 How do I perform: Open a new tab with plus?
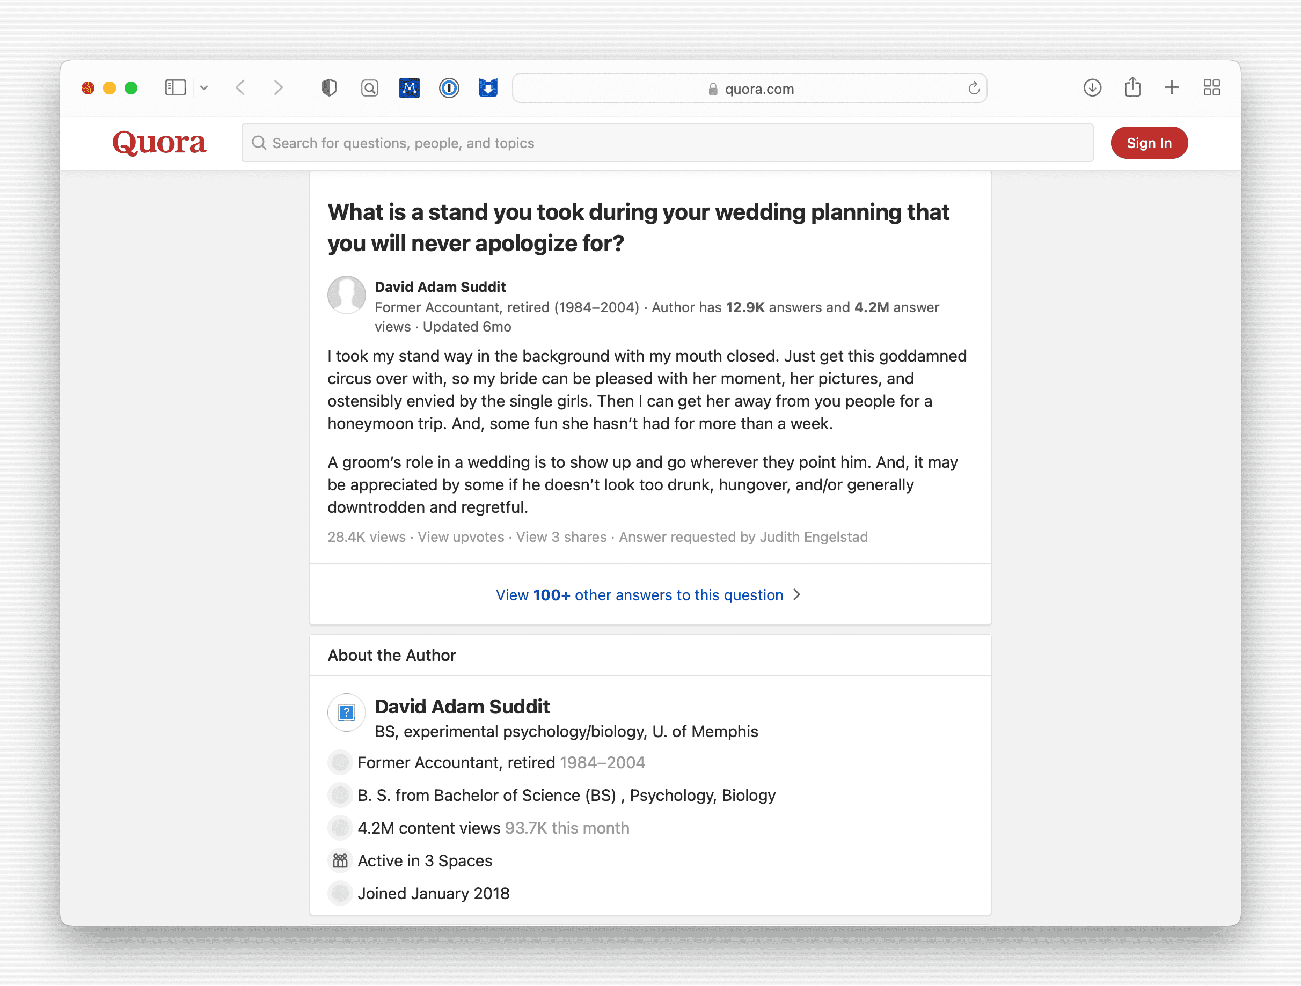click(x=1172, y=88)
